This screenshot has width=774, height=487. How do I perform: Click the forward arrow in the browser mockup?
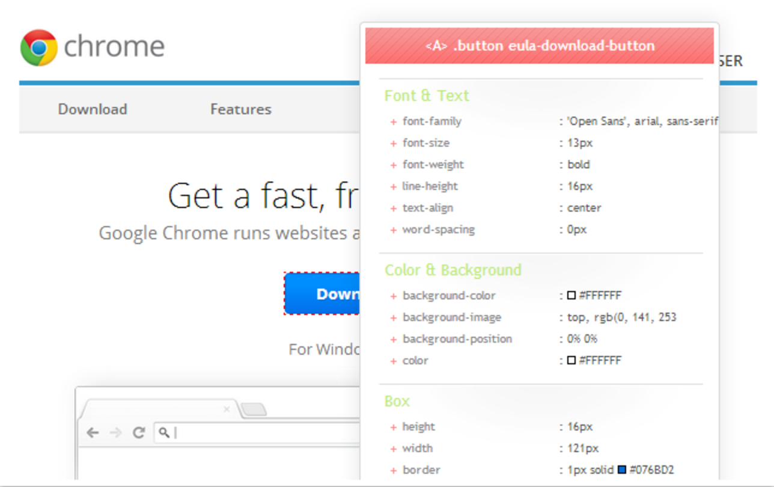[x=115, y=432]
